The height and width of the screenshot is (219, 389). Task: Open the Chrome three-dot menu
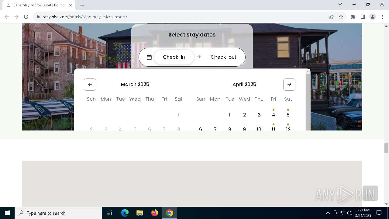pyautogui.click(x=382, y=17)
